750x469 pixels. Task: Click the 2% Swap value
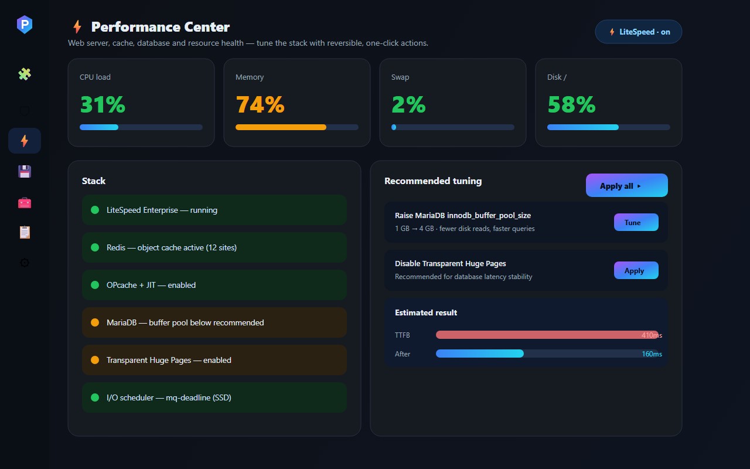pos(408,105)
